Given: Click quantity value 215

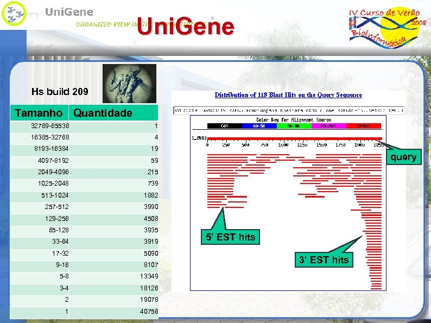Looking at the screenshot, I should click(153, 172).
